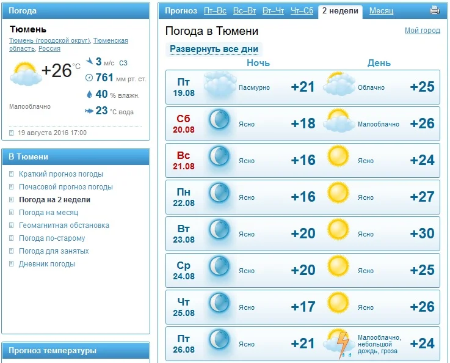Click current weather partly cloudy icon

click(25, 73)
